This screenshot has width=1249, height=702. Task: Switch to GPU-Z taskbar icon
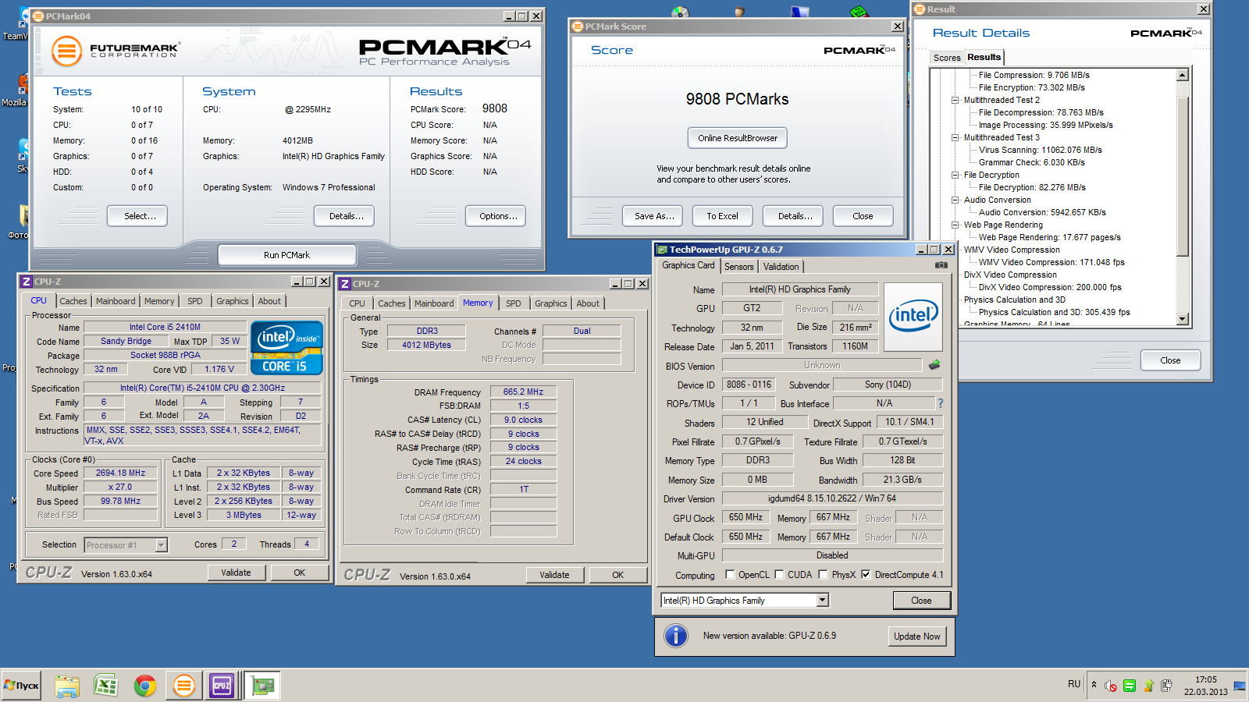coord(263,686)
